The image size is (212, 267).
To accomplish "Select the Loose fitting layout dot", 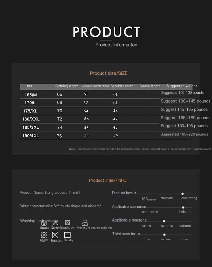I will click(x=182, y=194).
